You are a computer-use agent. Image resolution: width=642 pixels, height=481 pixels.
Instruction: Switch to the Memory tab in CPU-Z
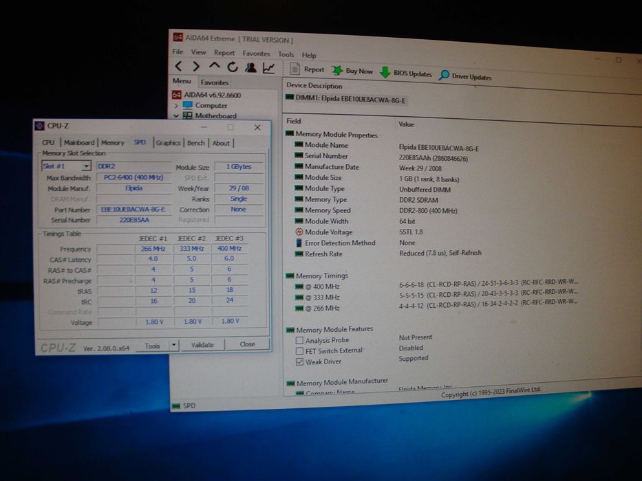(x=113, y=143)
